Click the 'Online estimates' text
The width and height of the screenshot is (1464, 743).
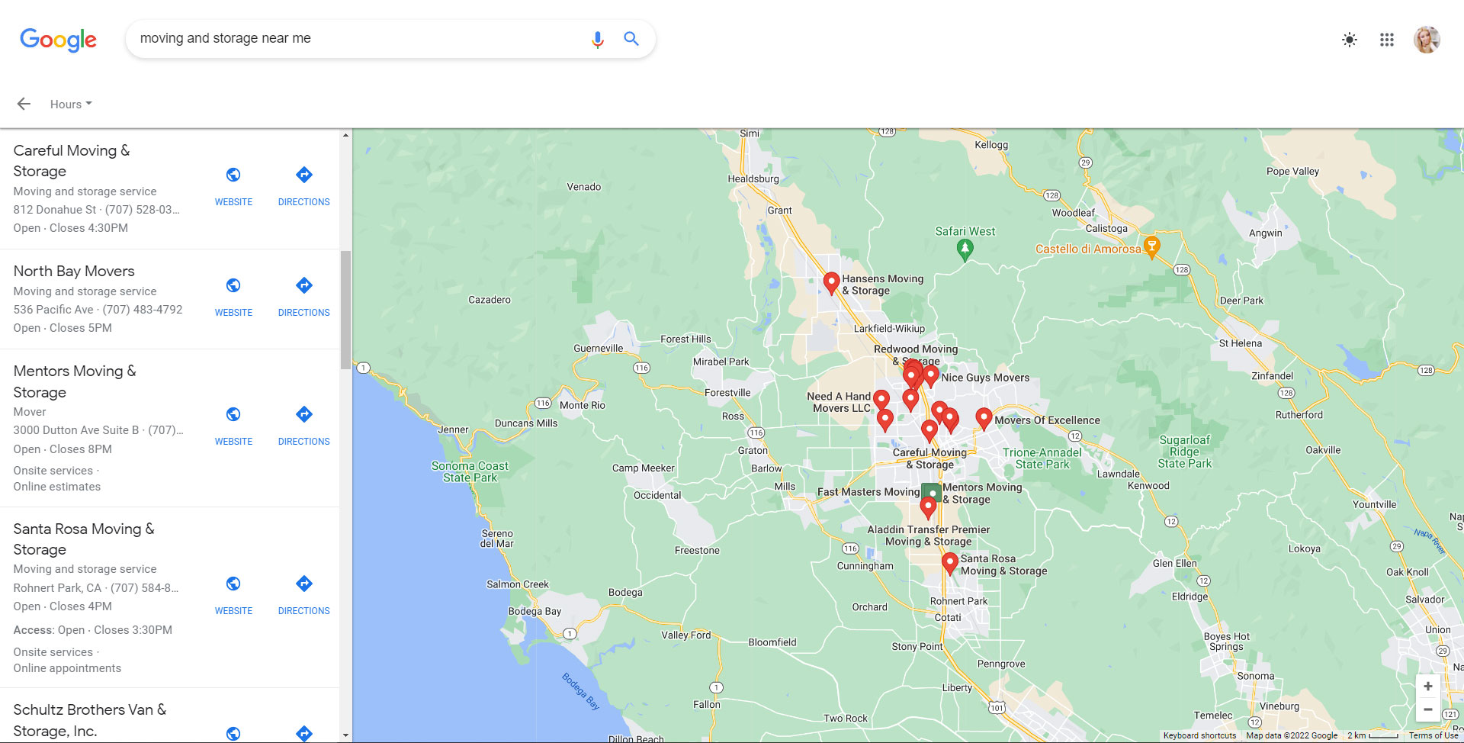(57, 487)
